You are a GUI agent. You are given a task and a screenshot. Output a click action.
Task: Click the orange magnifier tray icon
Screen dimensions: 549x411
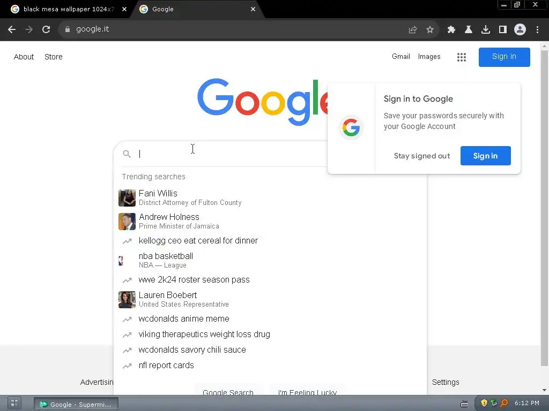click(504, 403)
